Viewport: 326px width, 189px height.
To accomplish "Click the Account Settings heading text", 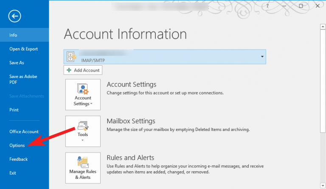I will coord(132,84).
